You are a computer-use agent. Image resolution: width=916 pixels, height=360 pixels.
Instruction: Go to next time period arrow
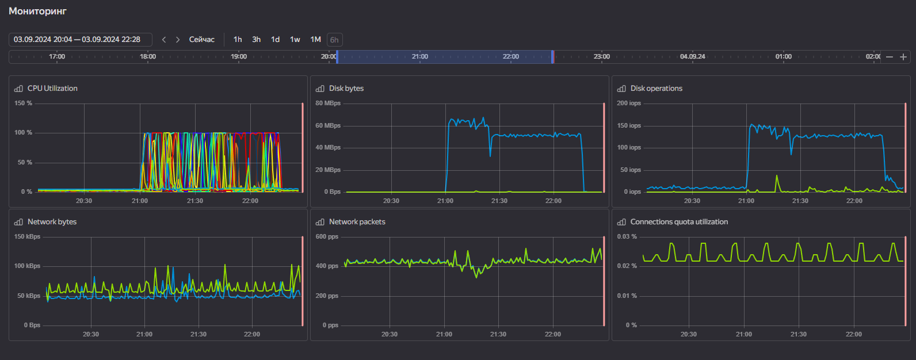178,40
